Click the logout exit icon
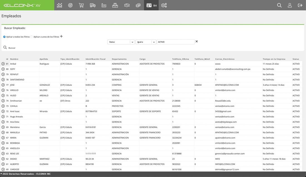This screenshot has height=177, width=306. point(300,5)
